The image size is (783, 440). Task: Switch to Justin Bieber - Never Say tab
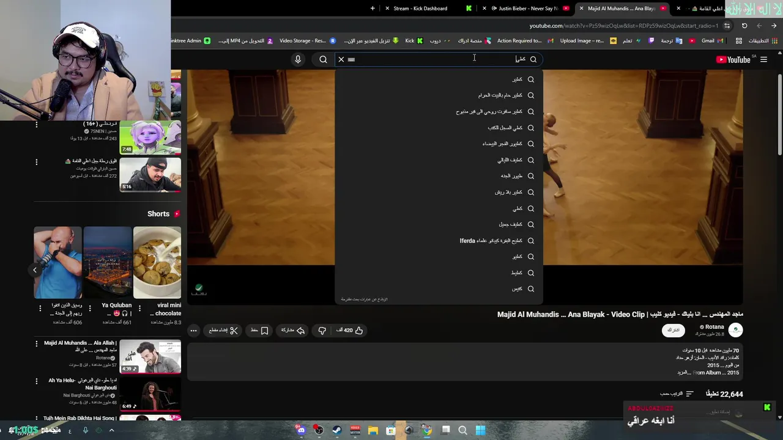(526, 9)
